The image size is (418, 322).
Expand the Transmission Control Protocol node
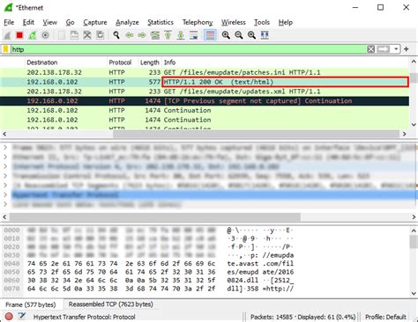tap(5, 176)
